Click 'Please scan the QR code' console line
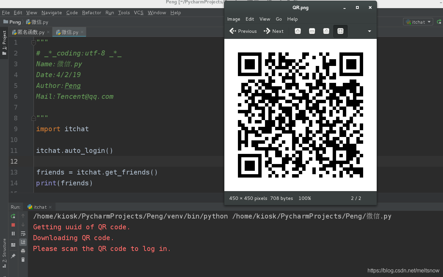Image resolution: width=443 pixels, height=277 pixels. coord(102,249)
